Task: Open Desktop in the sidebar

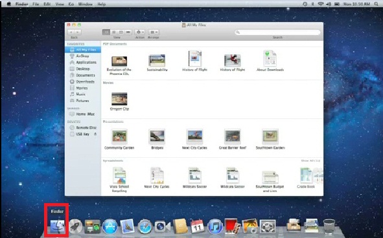Action: click(x=83, y=69)
